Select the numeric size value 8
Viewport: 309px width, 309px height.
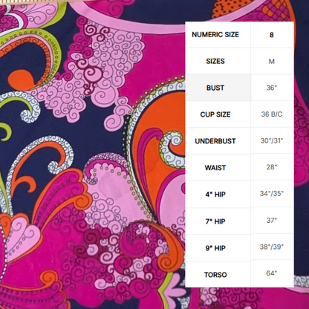pos(272,35)
